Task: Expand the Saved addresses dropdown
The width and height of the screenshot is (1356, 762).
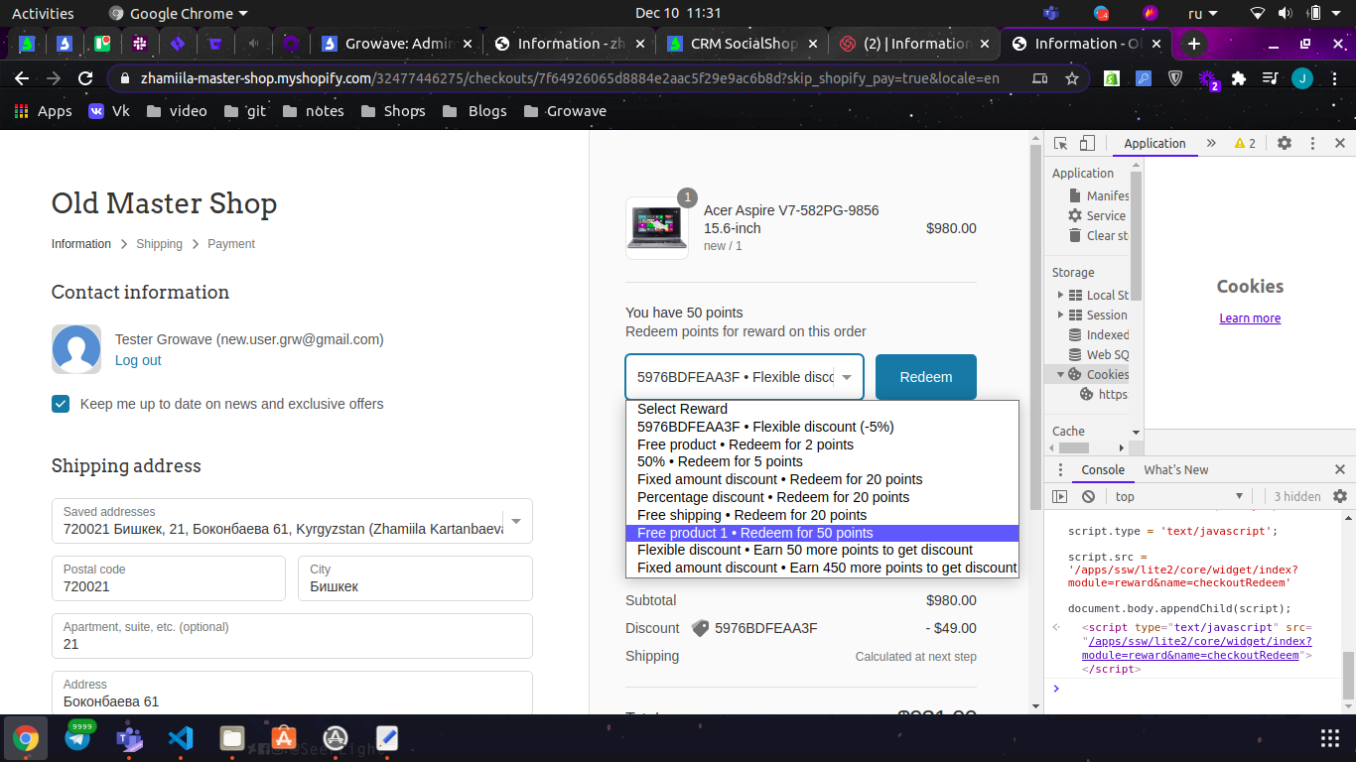Action: pos(515,521)
